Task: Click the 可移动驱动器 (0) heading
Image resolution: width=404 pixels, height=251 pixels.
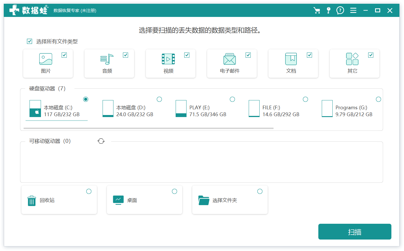Action: (x=50, y=141)
